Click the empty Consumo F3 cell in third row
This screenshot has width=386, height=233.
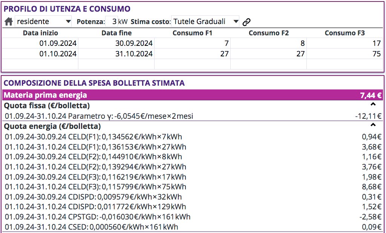point(345,64)
